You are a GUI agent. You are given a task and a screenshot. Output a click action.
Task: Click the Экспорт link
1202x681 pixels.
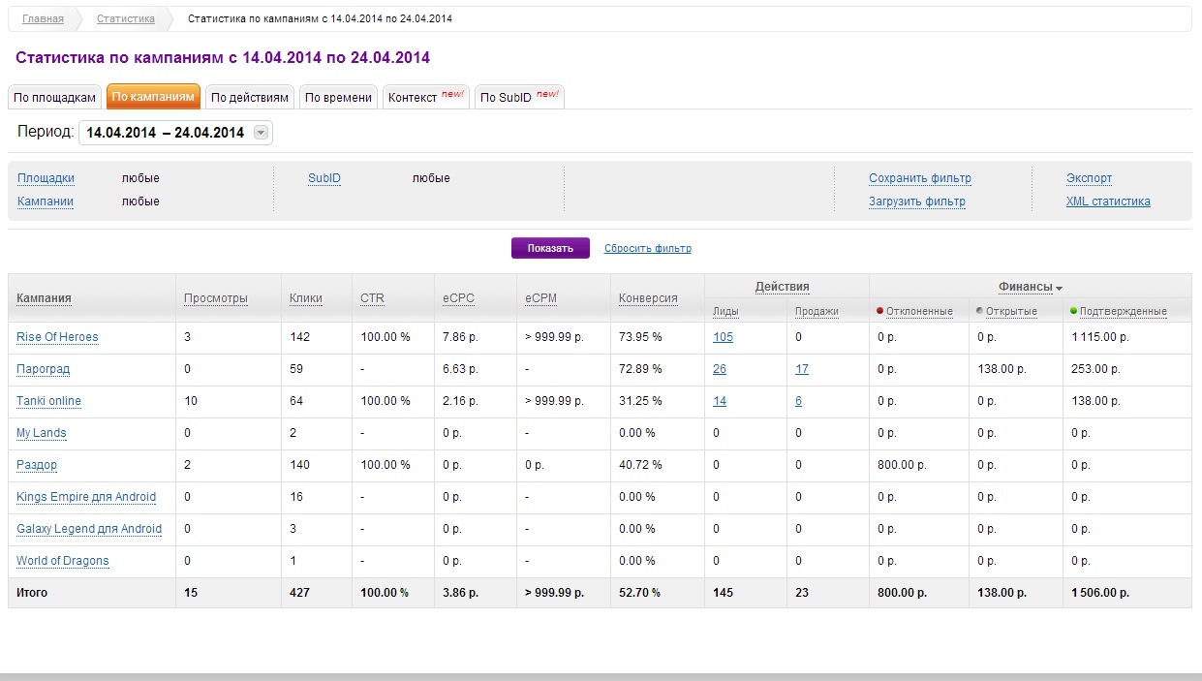(x=1089, y=178)
